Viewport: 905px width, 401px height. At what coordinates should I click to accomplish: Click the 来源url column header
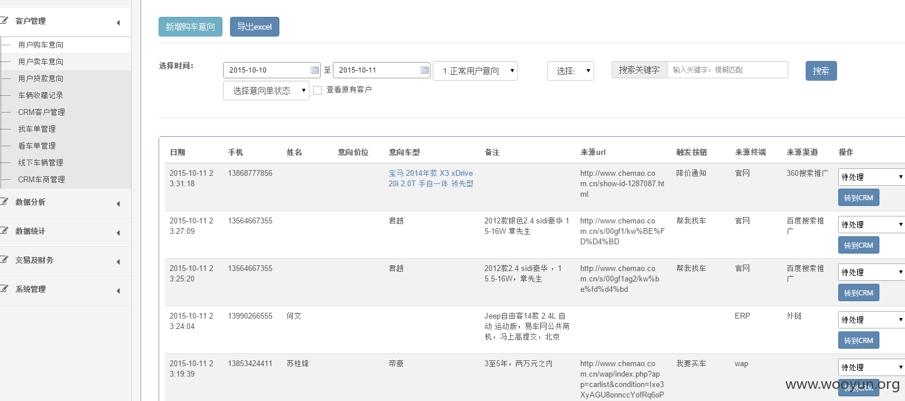pyautogui.click(x=593, y=152)
